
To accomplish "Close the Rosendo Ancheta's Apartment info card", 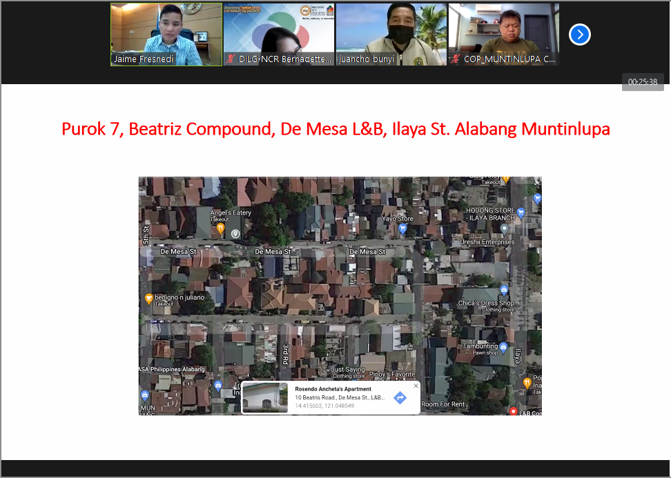I will [416, 386].
